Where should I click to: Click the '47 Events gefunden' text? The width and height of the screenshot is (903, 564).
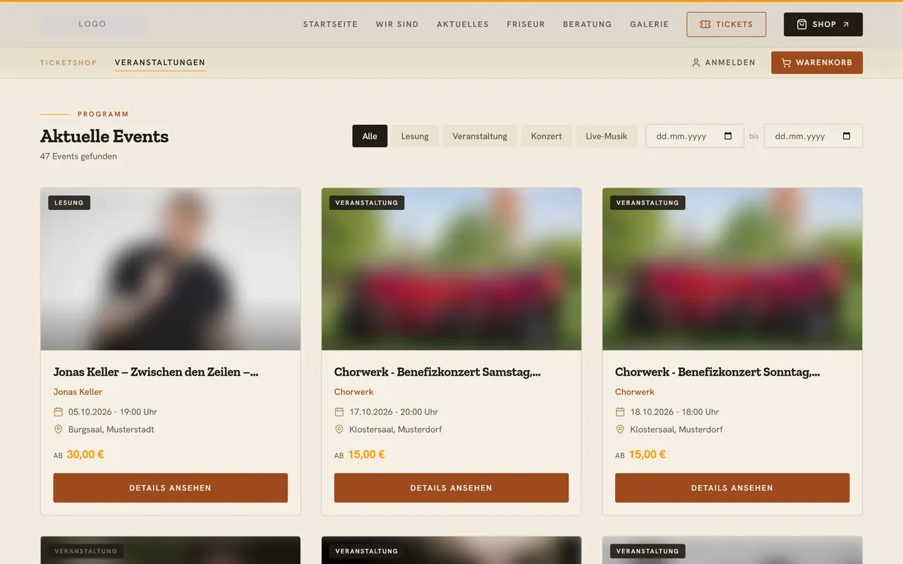pyautogui.click(x=78, y=157)
